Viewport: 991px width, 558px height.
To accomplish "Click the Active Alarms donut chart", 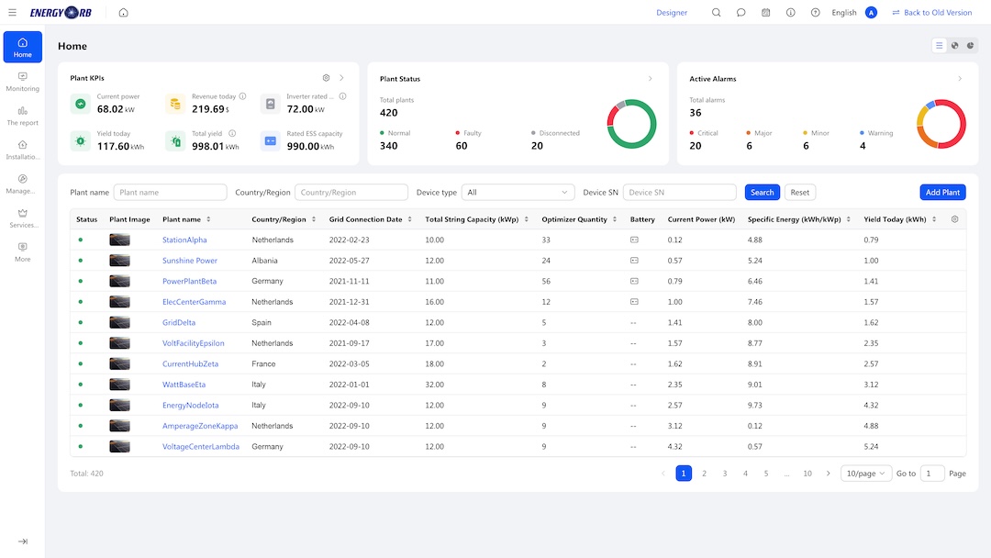I will [x=941, y=124].
